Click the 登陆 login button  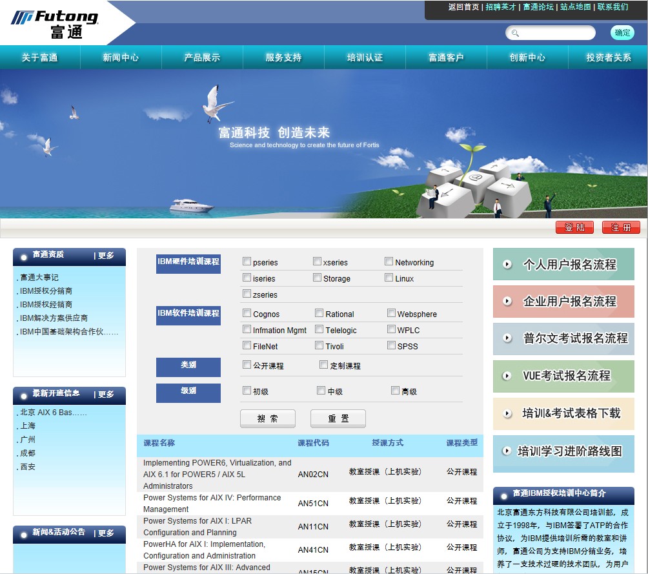(x=574, y=227)
